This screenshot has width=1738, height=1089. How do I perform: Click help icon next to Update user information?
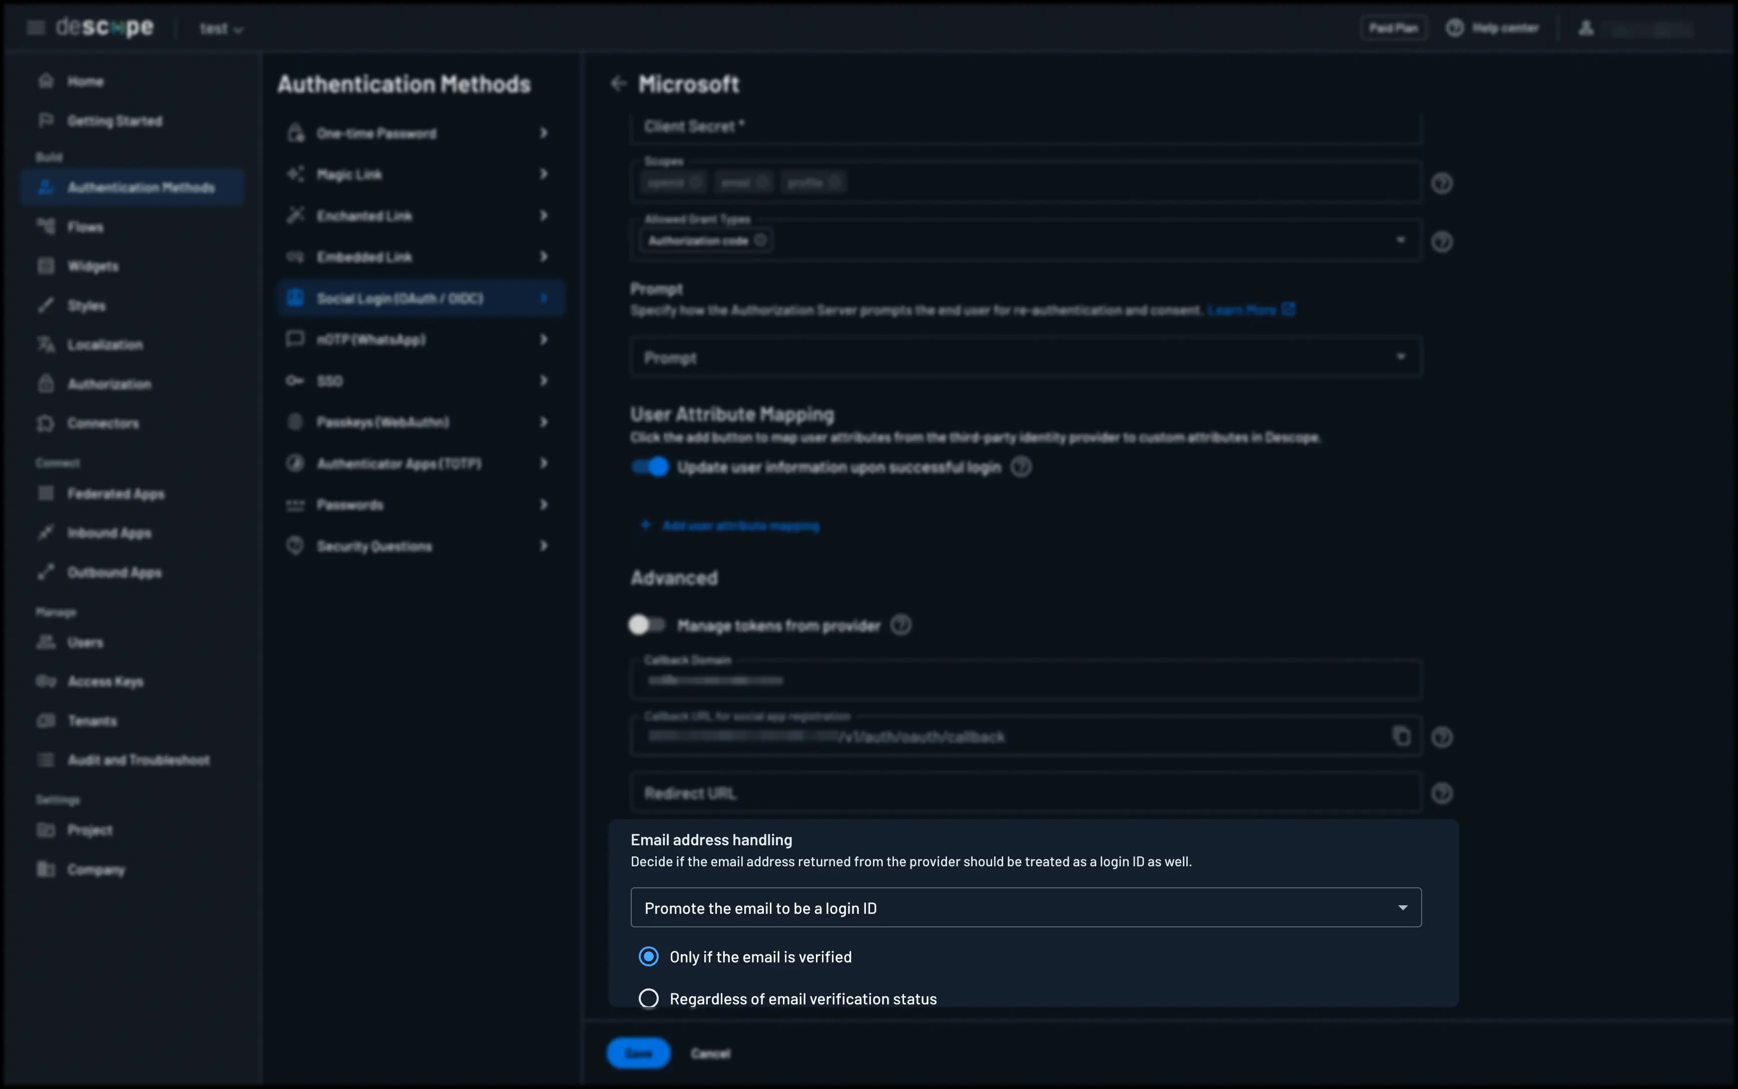1021,467
